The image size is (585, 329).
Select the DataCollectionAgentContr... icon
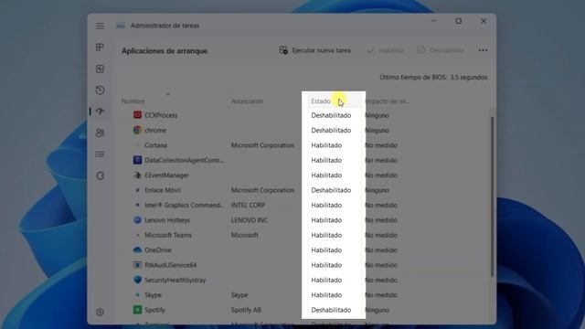click(x=137, y=160)
